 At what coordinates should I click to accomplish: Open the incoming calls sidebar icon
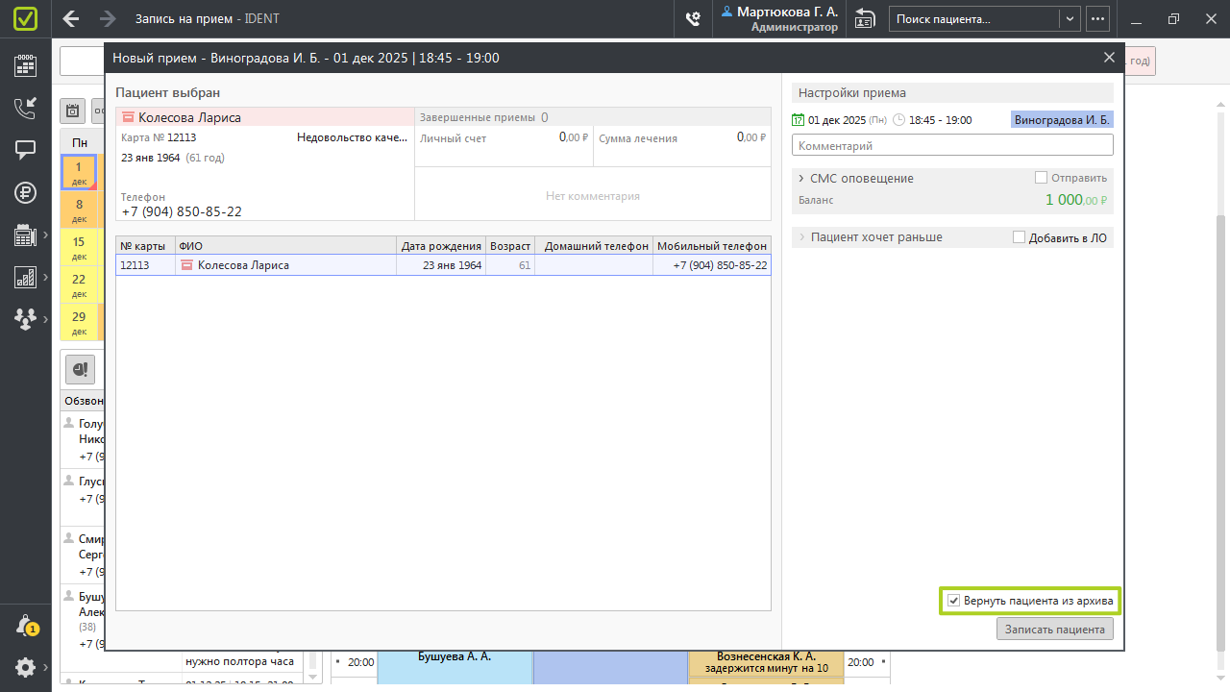25,108
